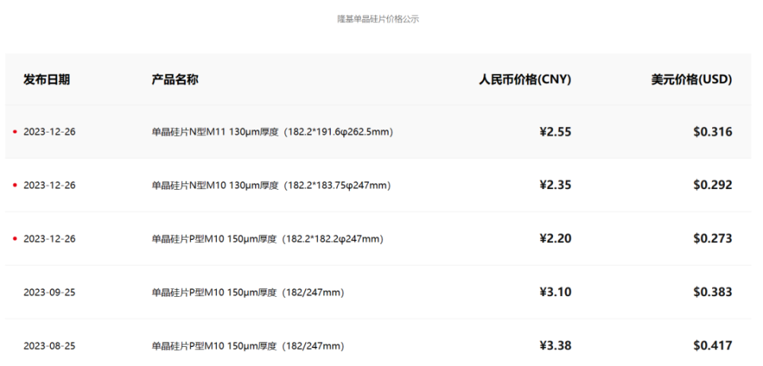Click the $0.417 USD price
The width and height of the screenshot is (763, 366).
[x=712, y=345]
